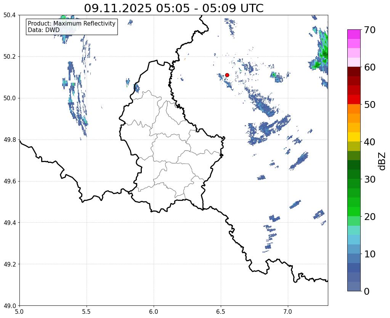Click the bright red 50 dBZ swatch

(354, 100)
